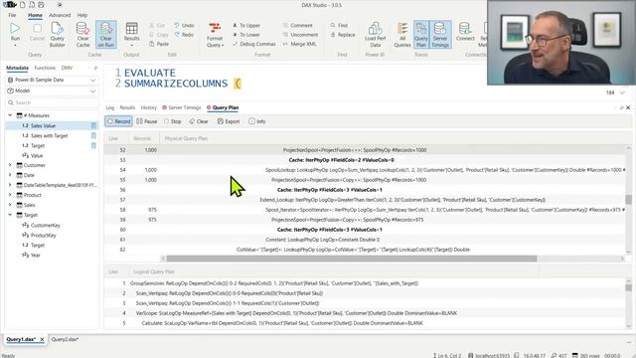Click the Info button in Query Plan
This screenshot has width=636, height=358.
(256, 121)
